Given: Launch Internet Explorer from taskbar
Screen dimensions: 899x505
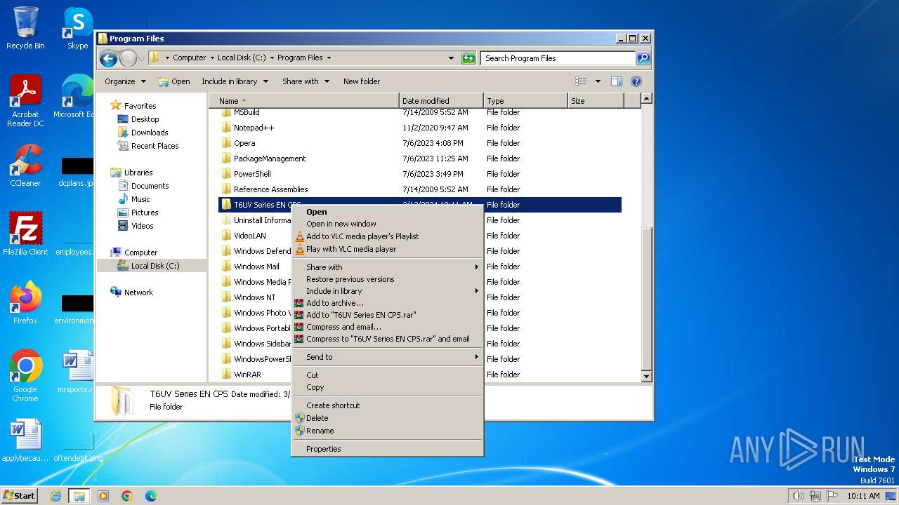Looking at the screenshot, I should point(55,496).
